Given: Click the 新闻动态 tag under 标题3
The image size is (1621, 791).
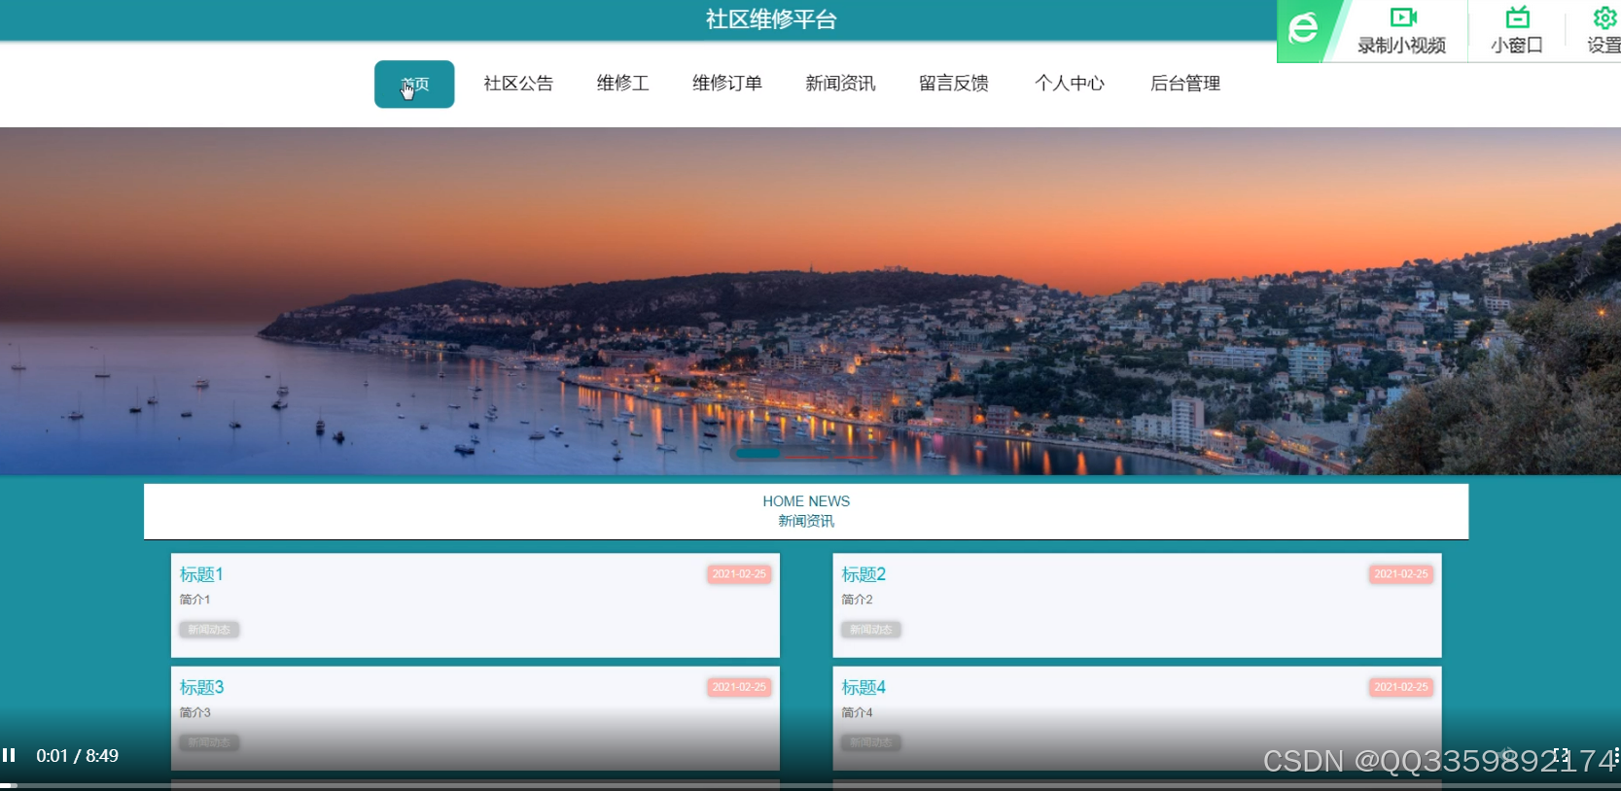Looking at the screenshot, I should tap(209, 742).
